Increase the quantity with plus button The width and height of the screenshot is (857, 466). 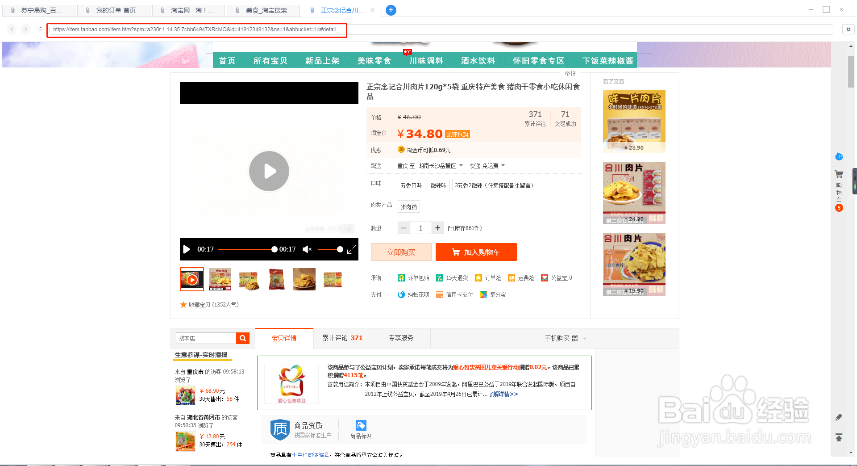click(x=437, y=228)
